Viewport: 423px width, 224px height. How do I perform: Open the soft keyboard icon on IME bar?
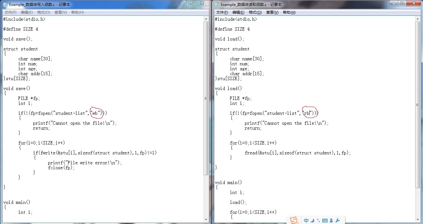[325, 221]
